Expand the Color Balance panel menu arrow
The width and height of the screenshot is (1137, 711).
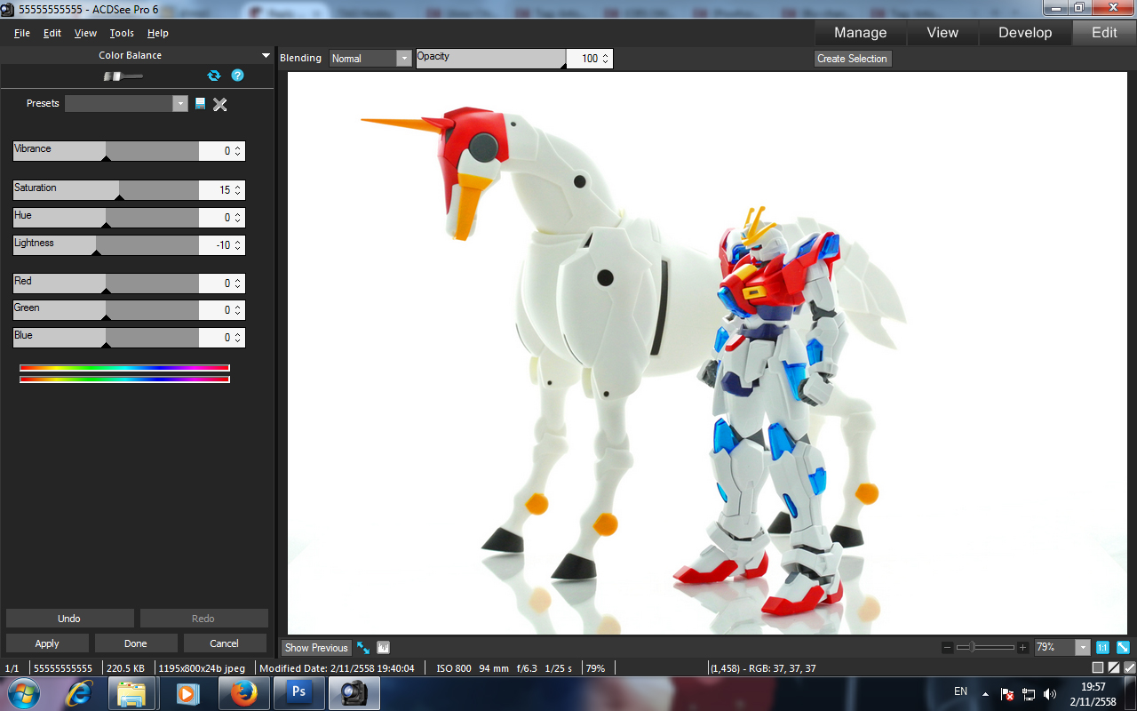(x=266, y=55)
